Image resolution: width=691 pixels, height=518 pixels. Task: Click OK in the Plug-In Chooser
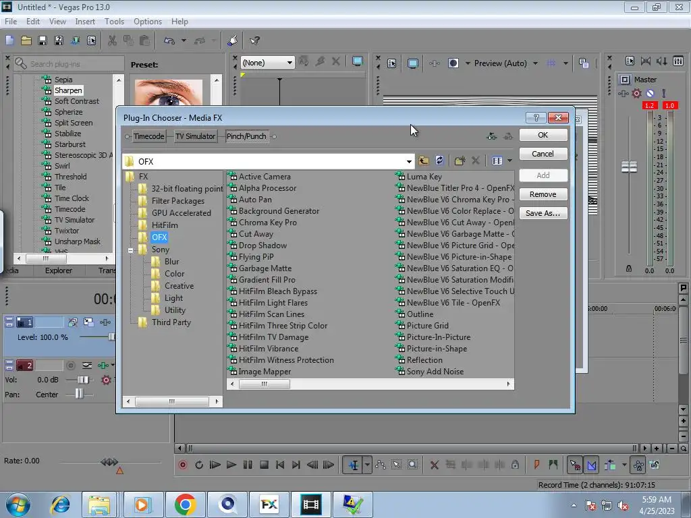543,135
